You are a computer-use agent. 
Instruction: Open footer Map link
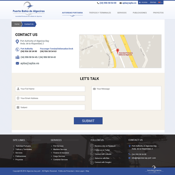[x=87, y=171]
